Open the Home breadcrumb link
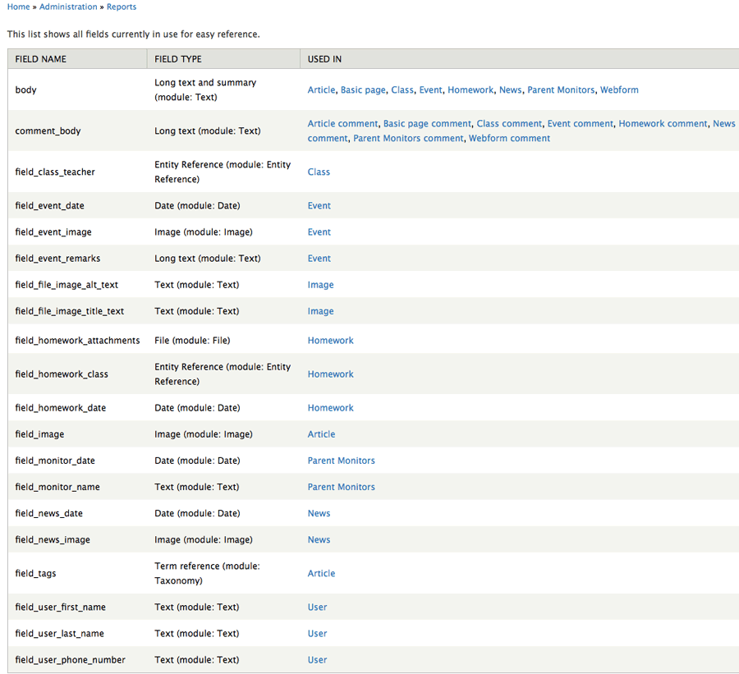 [18, 7]
